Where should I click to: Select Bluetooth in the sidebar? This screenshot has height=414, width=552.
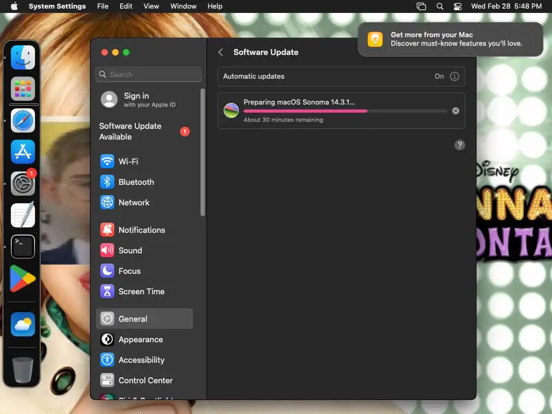144,182
